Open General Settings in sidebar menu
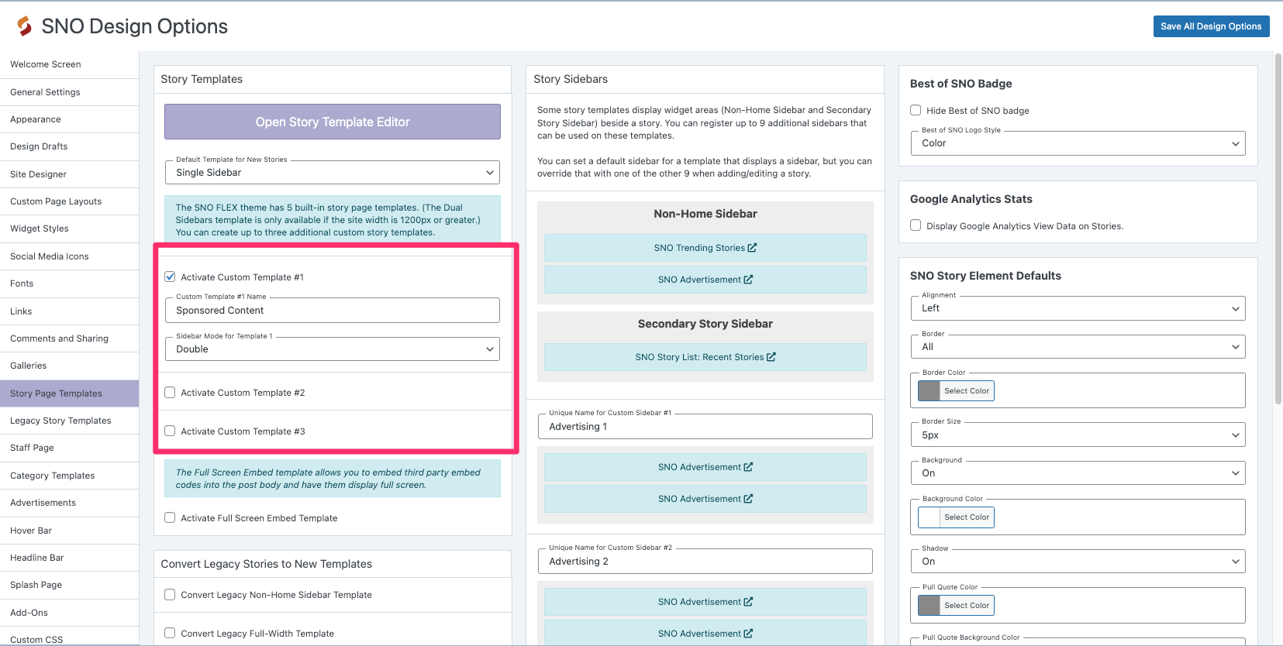Viewport: 1283px width, 646px height. point(69,92)
